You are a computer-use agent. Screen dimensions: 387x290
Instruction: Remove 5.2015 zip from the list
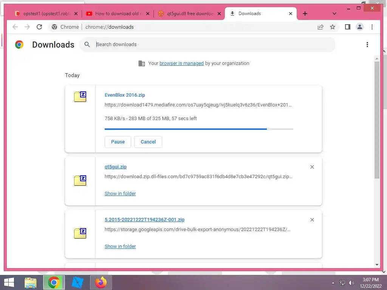(x=312, y=220)
